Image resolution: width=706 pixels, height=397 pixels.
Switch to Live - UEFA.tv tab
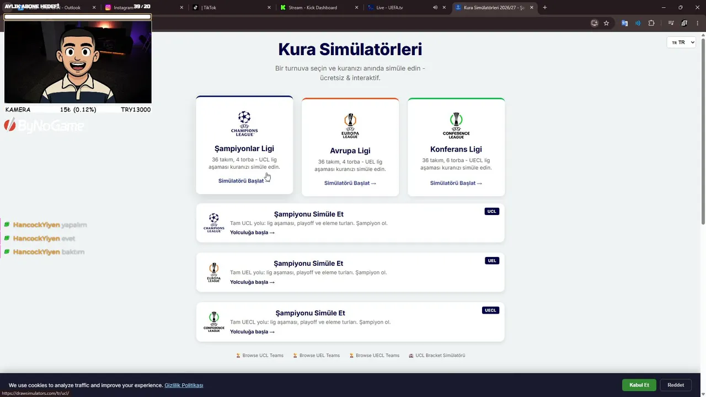407,8
